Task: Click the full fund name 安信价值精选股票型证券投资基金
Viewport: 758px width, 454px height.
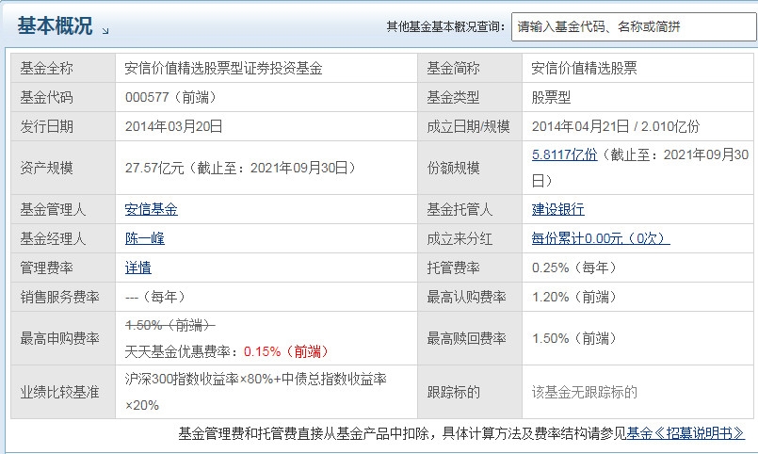Action: point(223,68)
